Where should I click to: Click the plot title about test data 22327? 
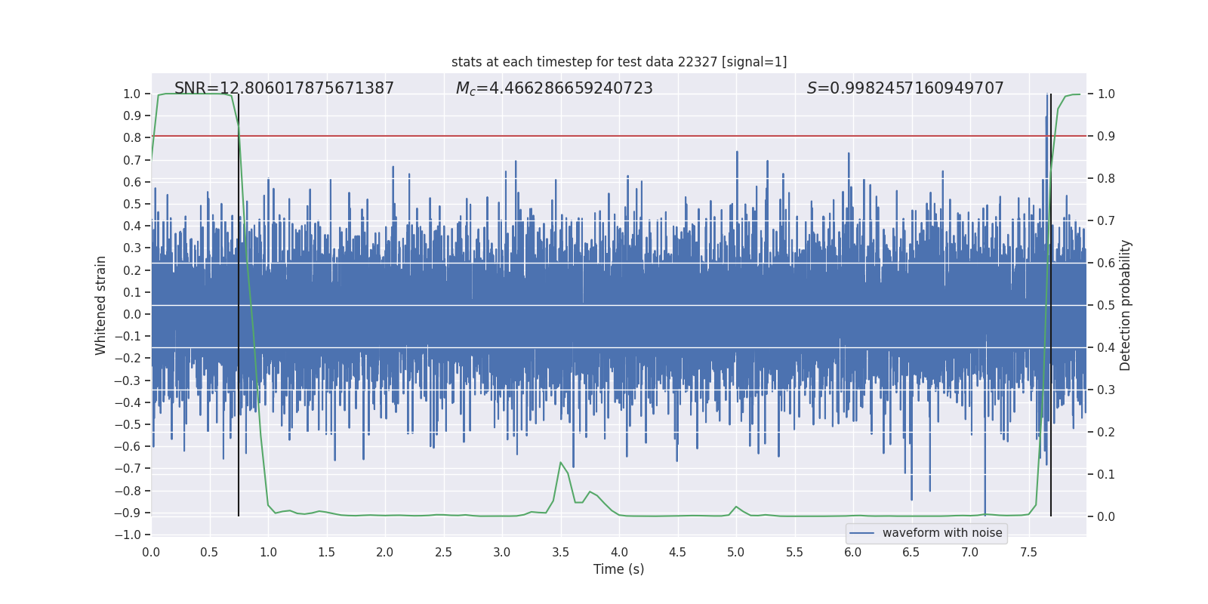click(618, 62)
